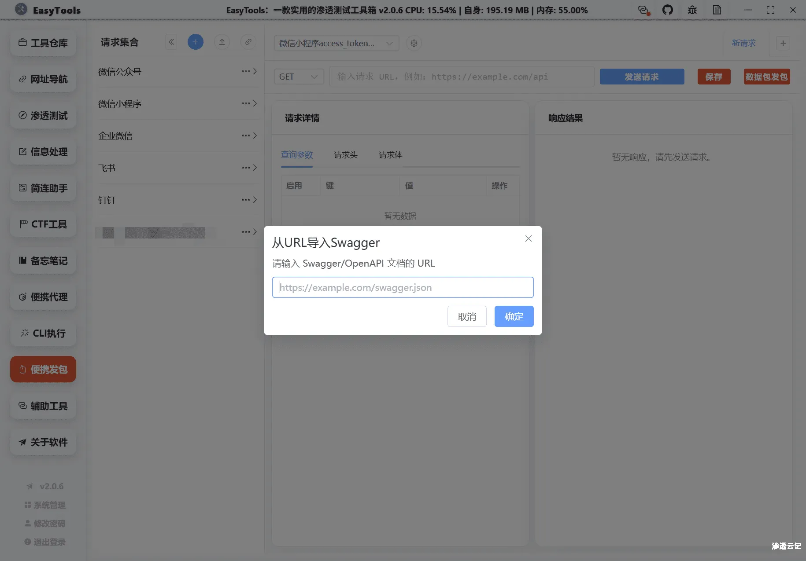Close the Swagger import dialog
The height and width of the screenshot is (561, 806).
click(x=528, y=238)
